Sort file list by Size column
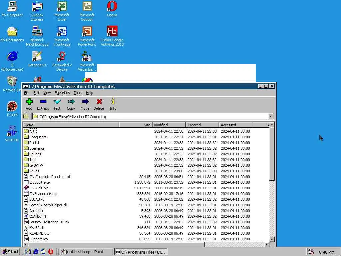 (x=136, y=125)
